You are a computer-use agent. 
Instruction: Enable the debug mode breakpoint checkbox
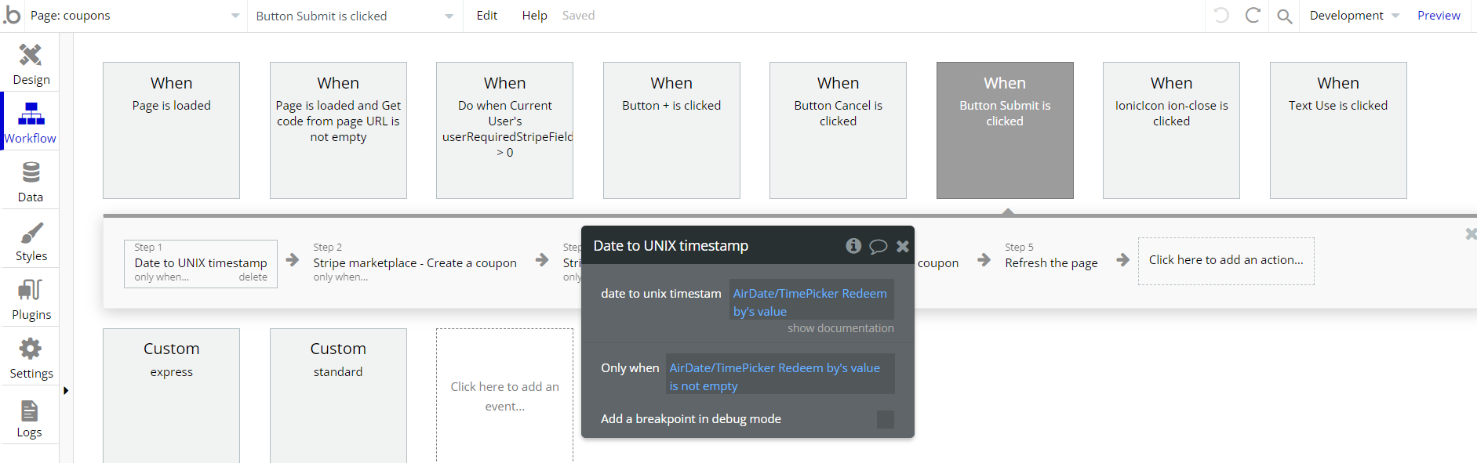click(x=885, y=419)
